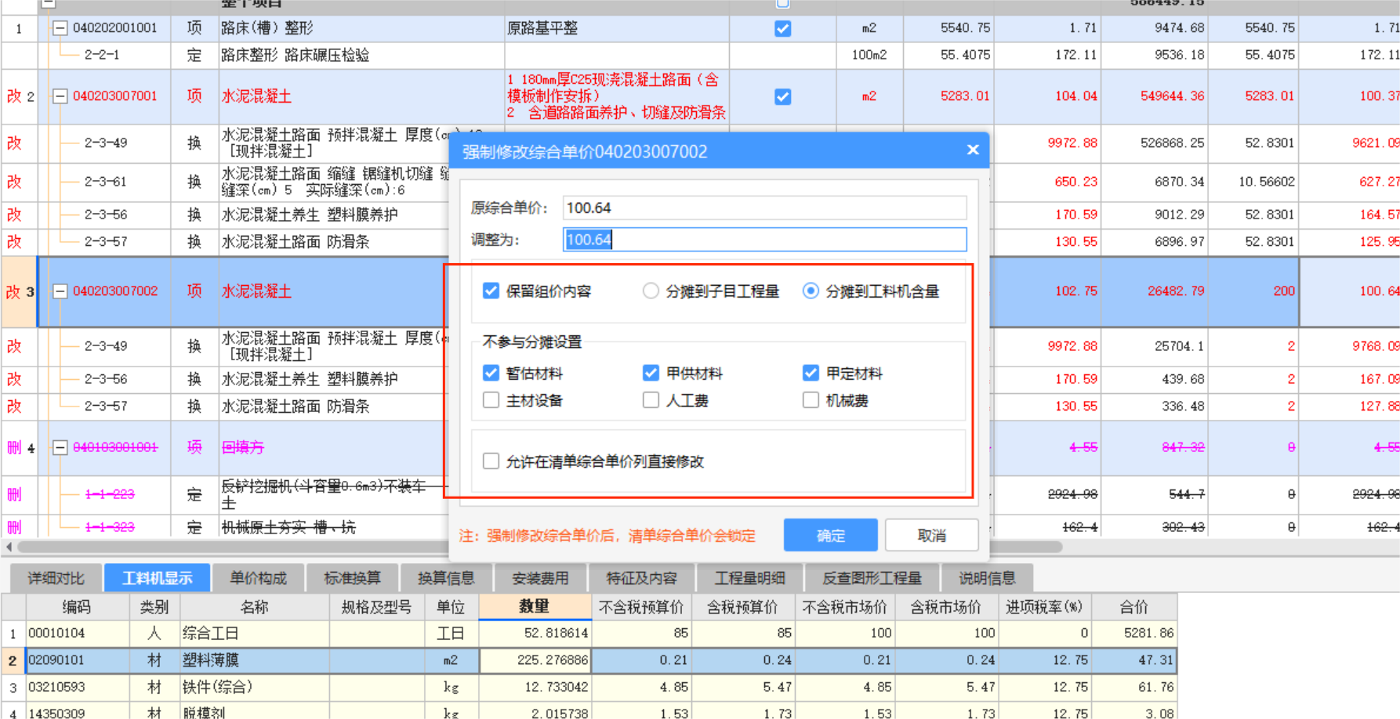Click the horizontal scrollbar of the list
The width and height of the screenshot is (1400, 719).
(x=541, y=547)
